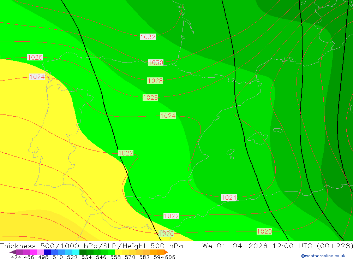Open the weatheronline.co.uk copyright link
Screen dimensions: 353x259
(323, 256)
